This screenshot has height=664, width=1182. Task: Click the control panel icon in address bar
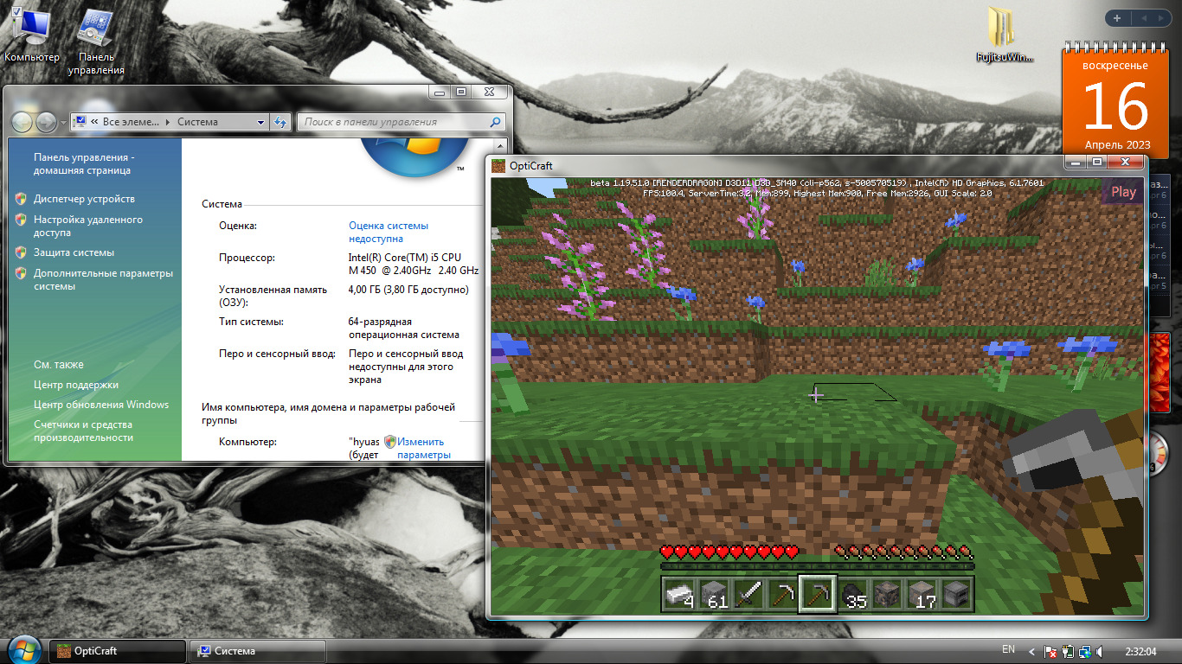click(x=80, y=122)
